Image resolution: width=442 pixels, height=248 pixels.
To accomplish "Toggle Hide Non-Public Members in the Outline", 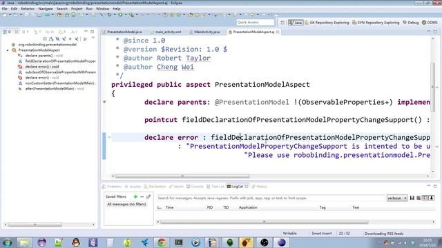I will click(70, 39).
